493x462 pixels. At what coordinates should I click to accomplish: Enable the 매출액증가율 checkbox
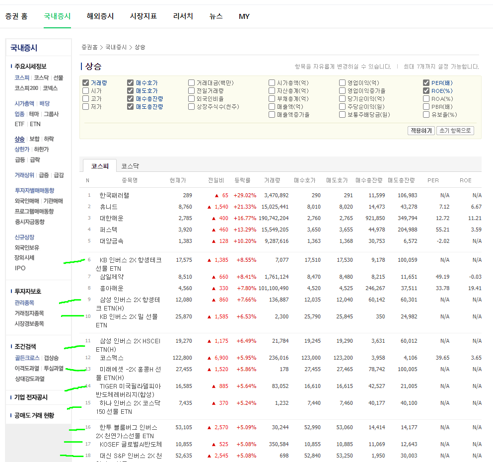tap(272, 115)
